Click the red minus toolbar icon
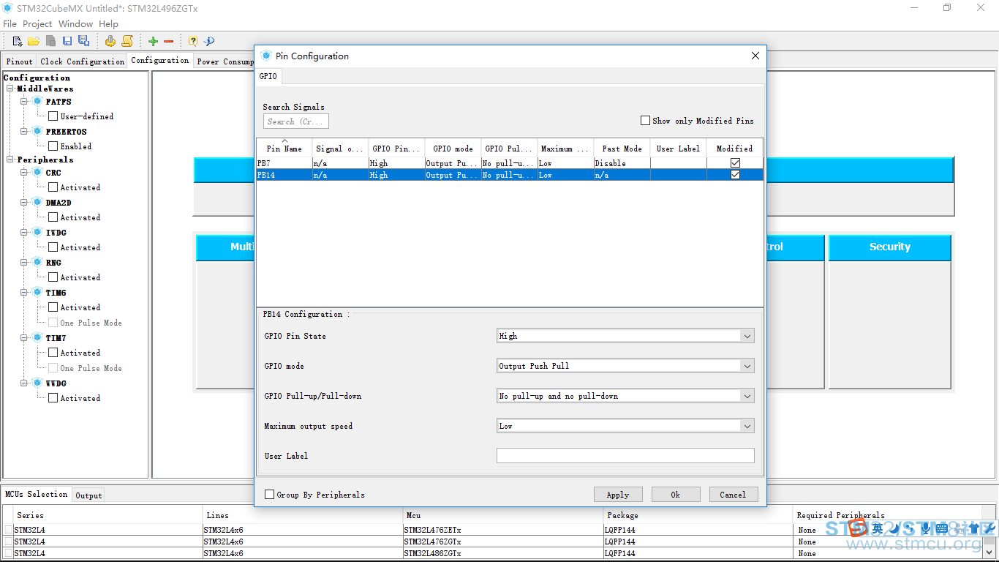This screenshot has height=562, width=999. [168, 42]
